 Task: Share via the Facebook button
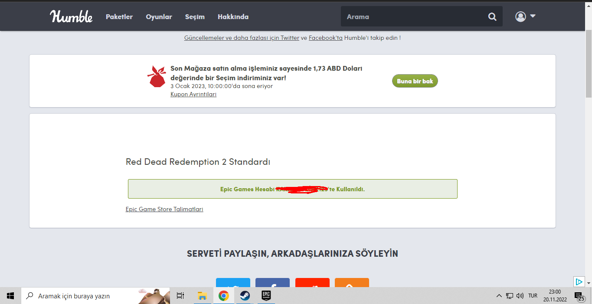pyautogui.click(x=272, y=282)
